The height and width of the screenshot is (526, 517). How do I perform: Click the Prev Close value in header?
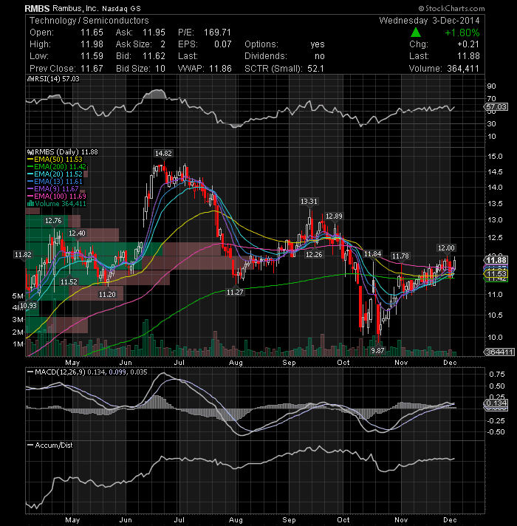[x=92, y=69]
